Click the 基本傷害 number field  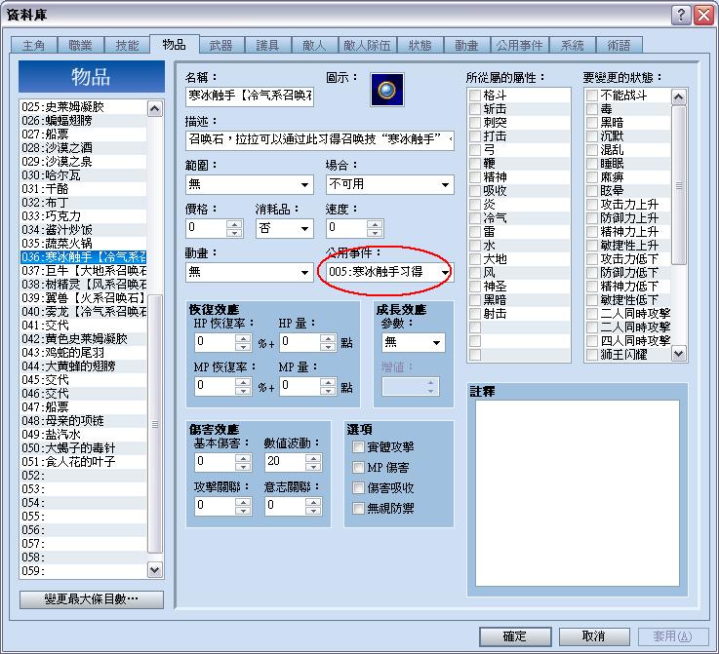(x=215, y=462)
